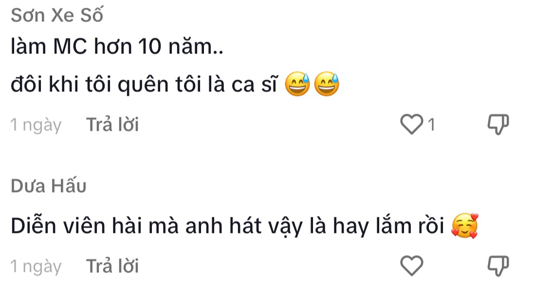
Task: Click the second sweat-smile emoji
Action: point(326,85)
